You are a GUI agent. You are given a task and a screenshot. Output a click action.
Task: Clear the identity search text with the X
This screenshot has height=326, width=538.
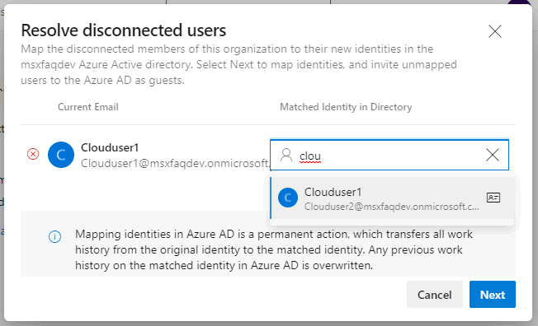[x=493, y=155]
